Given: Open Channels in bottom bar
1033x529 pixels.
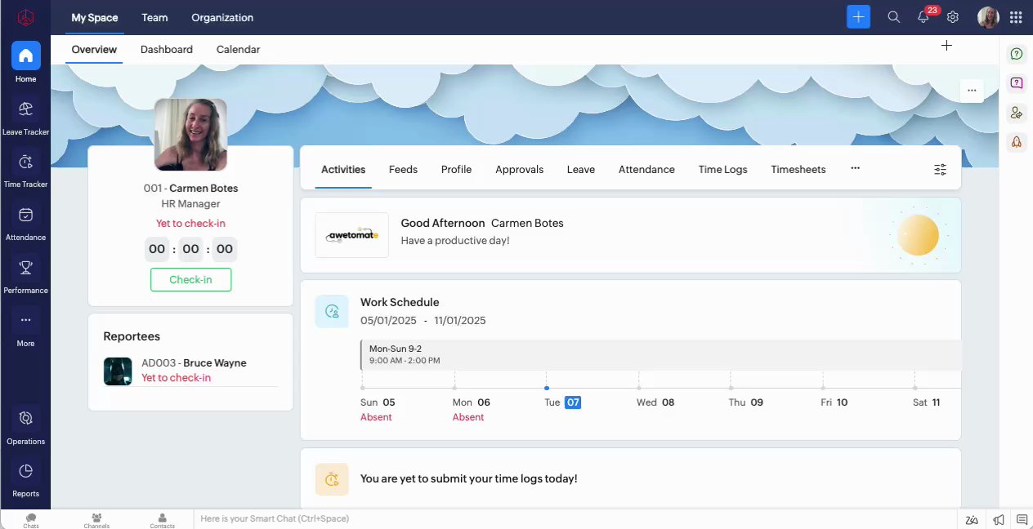Looking at the screenshot, I should [x=96, y=520].
